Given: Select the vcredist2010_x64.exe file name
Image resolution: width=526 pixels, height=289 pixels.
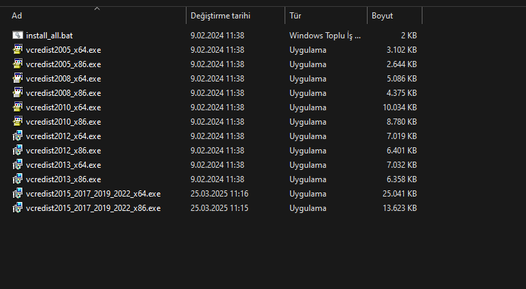Looking at the screenshot, I should click(63, 108).
